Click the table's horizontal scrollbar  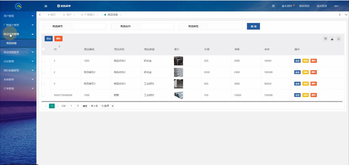coord(192,101)
